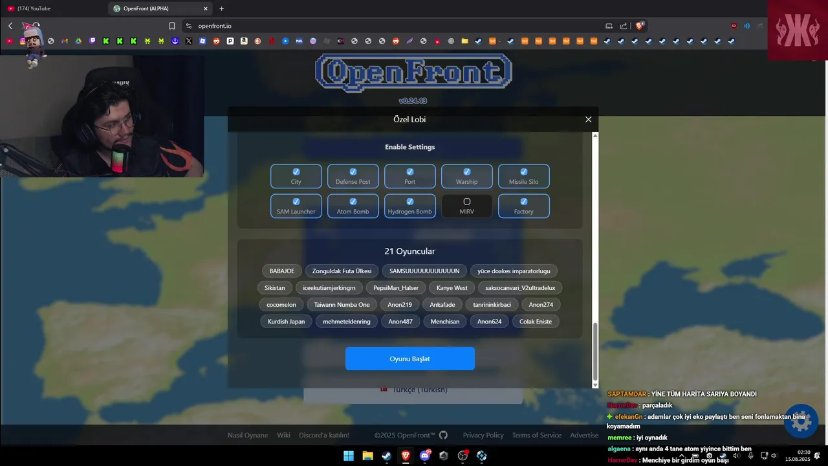Viewport: 828px width, 466px height.
Task: Open a new browser tab
Action: click(222, 8)
